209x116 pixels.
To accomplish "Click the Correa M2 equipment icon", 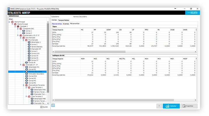I will pyautogui.click(x=27, y=69).
